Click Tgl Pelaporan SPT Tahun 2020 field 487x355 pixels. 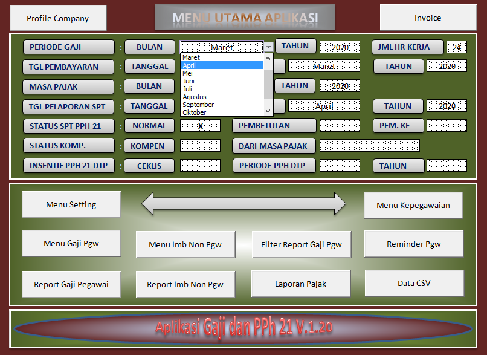pyautogui.click(x=447, y=106)
